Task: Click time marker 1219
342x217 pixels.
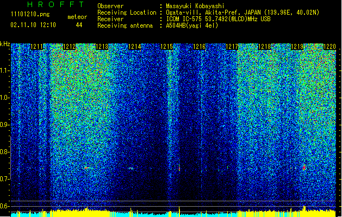Action: [297, 47]
